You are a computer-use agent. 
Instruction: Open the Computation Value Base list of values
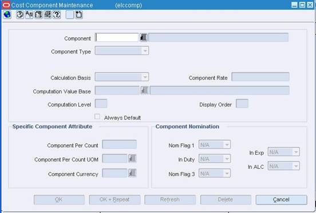tap(144, 90)
